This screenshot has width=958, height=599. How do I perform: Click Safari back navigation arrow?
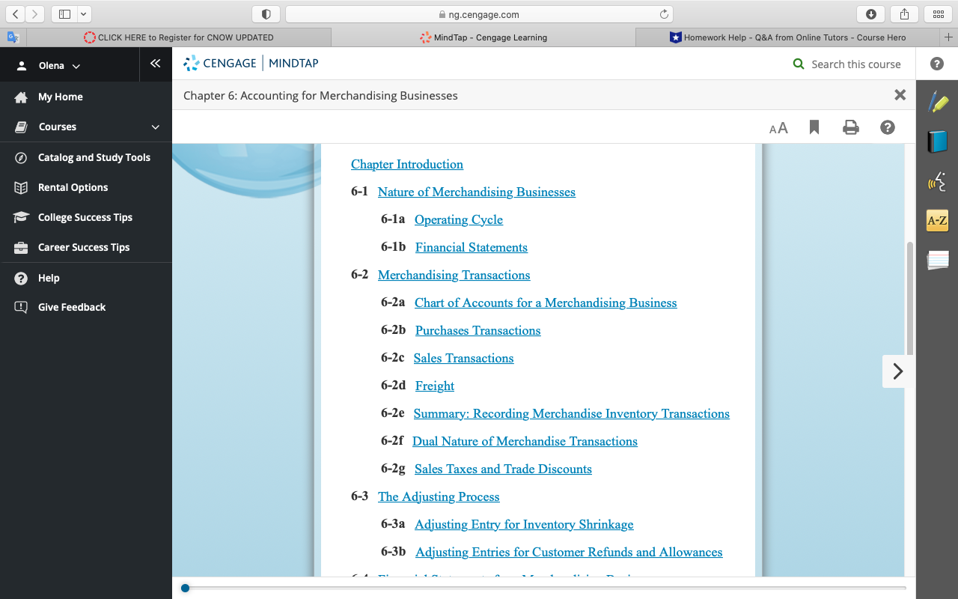coord(16,14)
